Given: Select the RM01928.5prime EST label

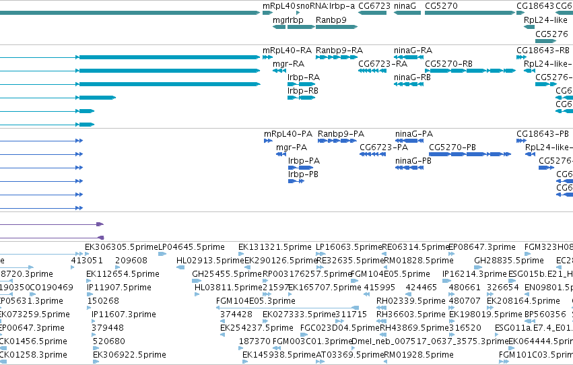Looking at the screenshot, I should click(x=418, y=356).
